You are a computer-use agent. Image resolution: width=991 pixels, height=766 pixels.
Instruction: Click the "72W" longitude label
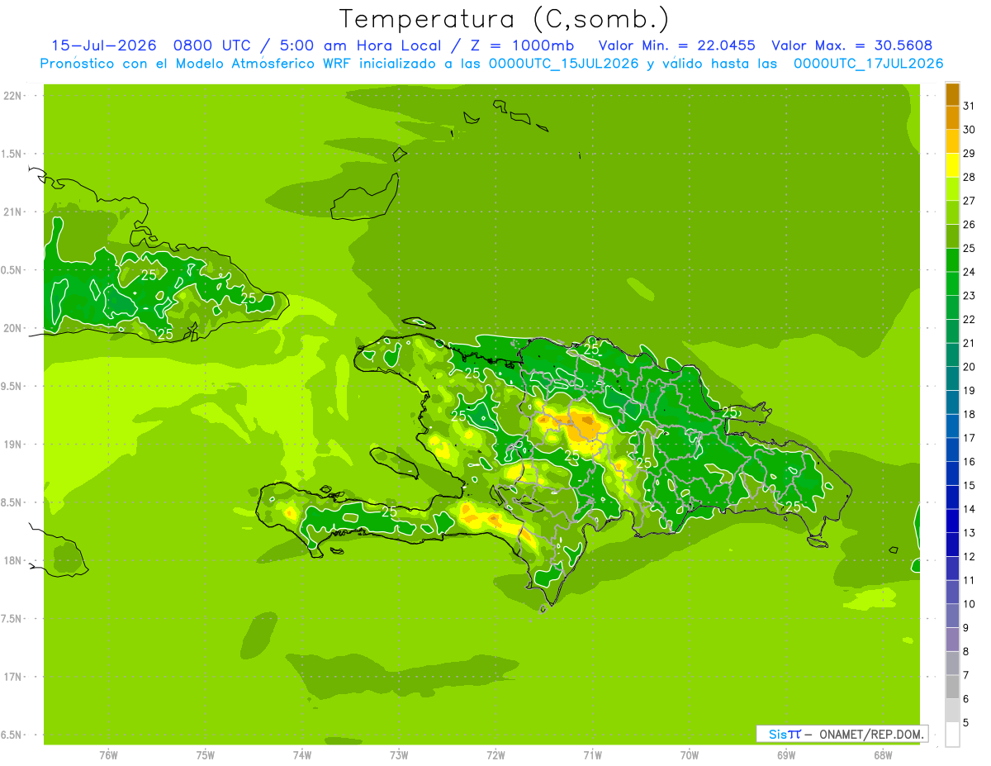point(496,755)
